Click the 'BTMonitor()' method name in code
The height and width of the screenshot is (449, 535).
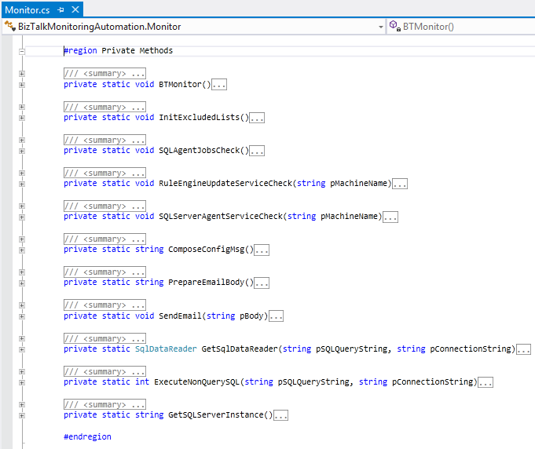pyautogui.click(x=185, y=84)
